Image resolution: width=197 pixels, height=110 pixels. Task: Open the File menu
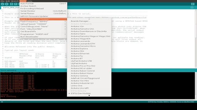[2, 1]
